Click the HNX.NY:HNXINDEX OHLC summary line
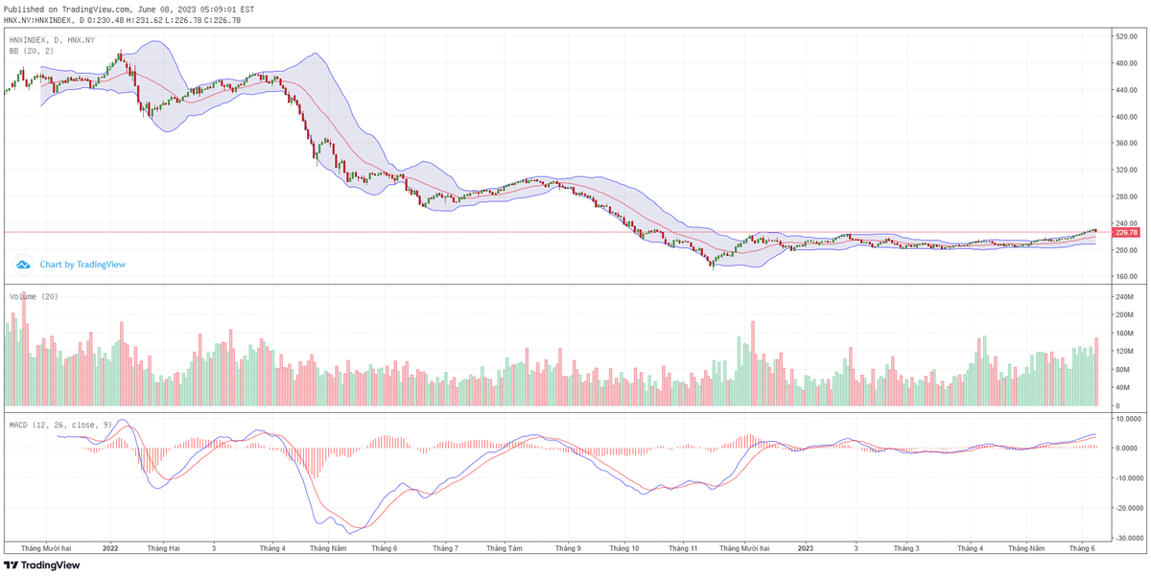 pos(123,20)
